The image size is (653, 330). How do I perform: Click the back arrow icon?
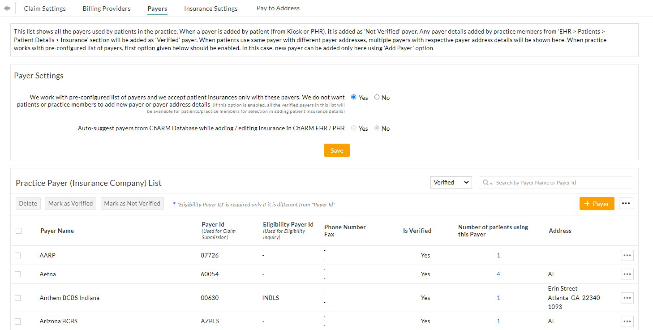[7, 9]
